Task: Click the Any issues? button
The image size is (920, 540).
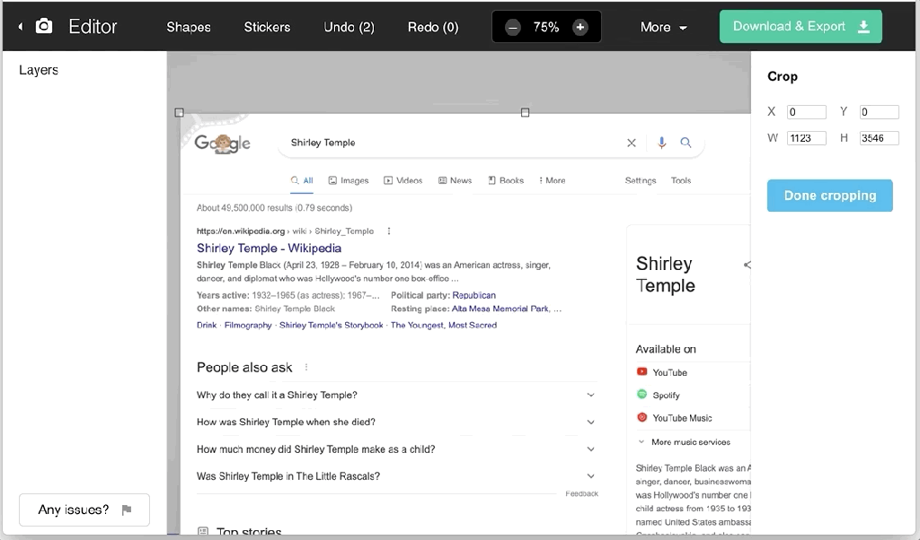Action: coord(84,510)
